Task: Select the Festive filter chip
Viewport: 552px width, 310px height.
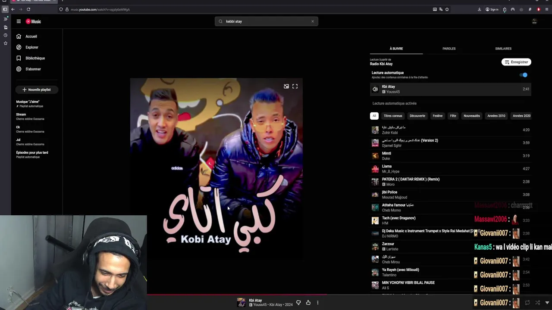Action: (438, 116)
